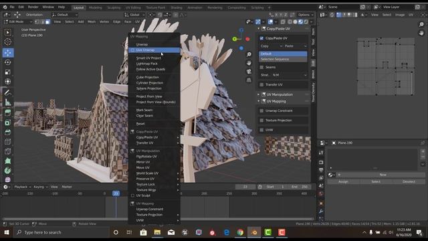Toggle Live Unwrap checkbox in menu
This screenshot has height=241, width=428.
(x=132, y=50)
